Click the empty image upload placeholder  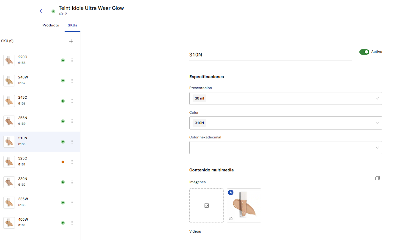pos(206,206)
